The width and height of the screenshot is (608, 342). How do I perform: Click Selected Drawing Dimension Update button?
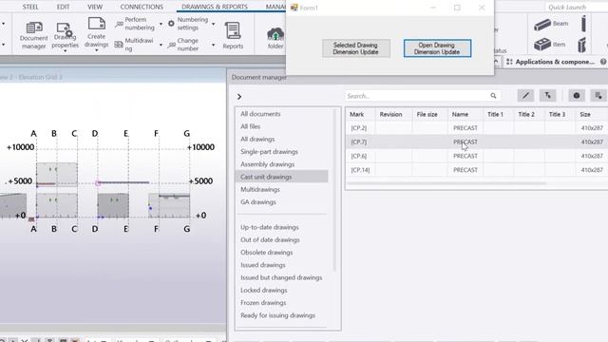[356, 48]
